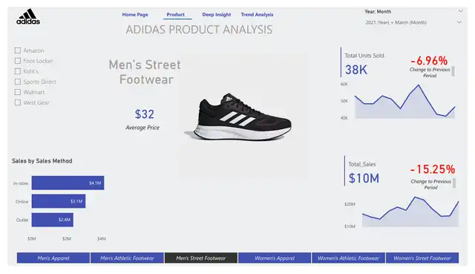This screenshot has height=274, width=475.
Task: Tick the Amazon retailer checkbox
Action: pyautogui.click(x=18, y=50)
